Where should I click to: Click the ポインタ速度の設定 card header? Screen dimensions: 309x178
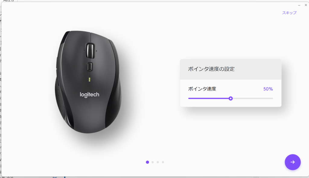231,69
